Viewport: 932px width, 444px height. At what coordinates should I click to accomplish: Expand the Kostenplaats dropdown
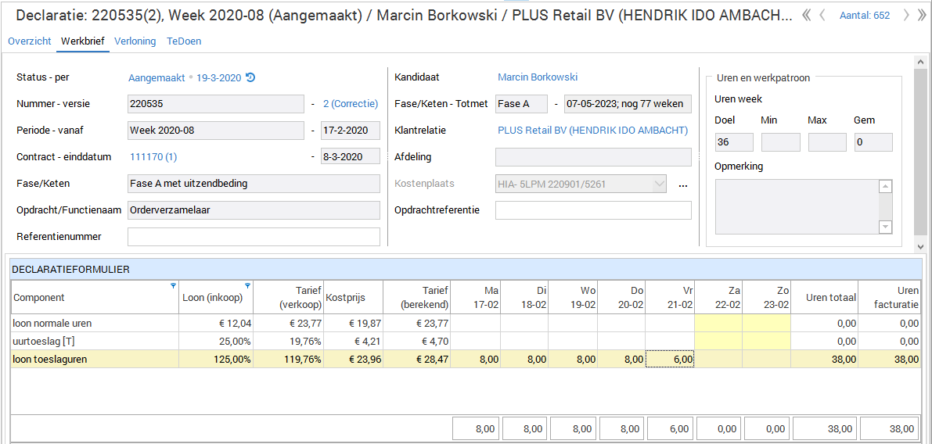click(x=658, y=184)
